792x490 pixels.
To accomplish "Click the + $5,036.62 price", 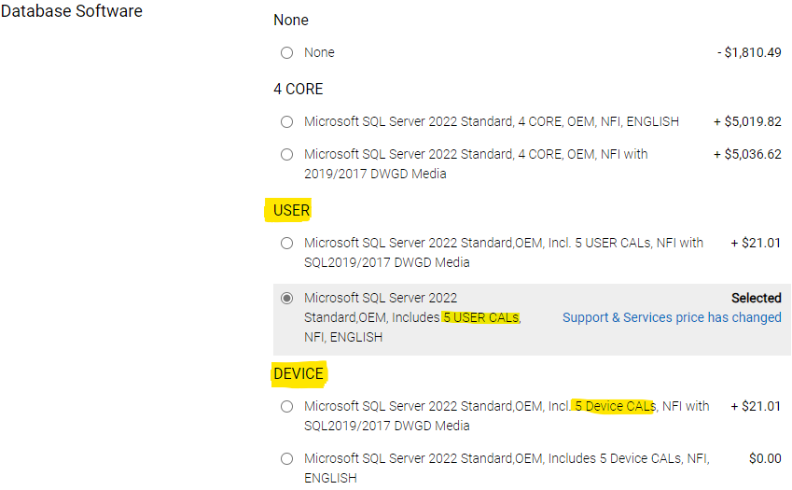I will tap(747, 154).
